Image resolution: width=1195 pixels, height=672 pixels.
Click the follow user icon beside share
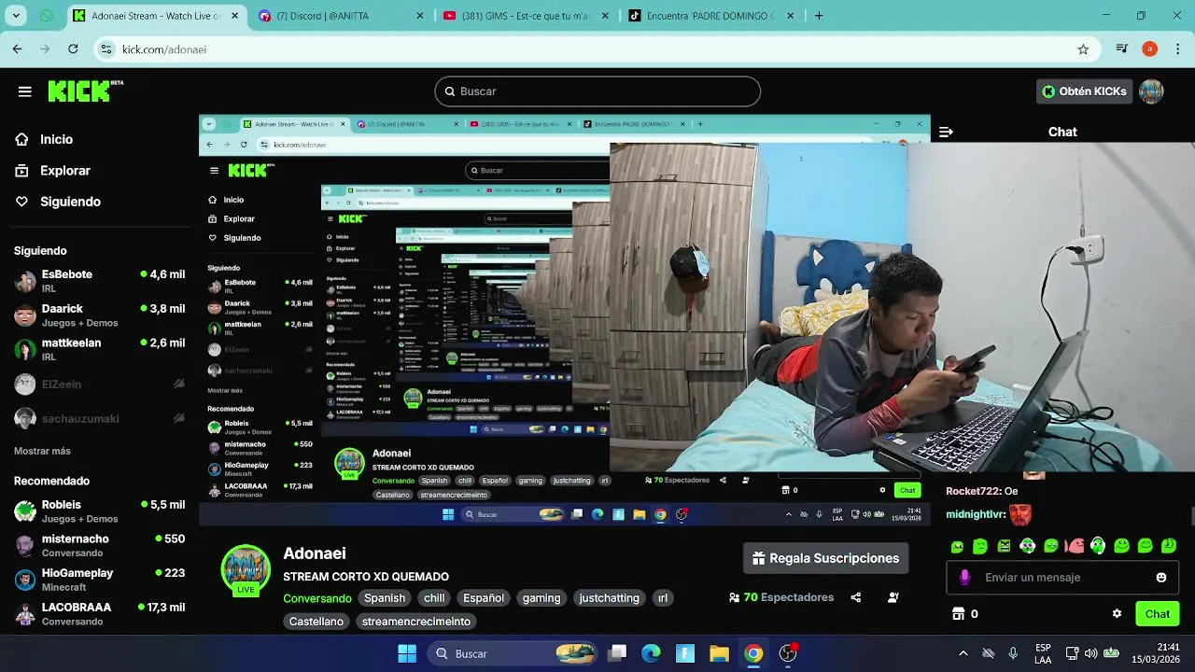coord(893,597)
